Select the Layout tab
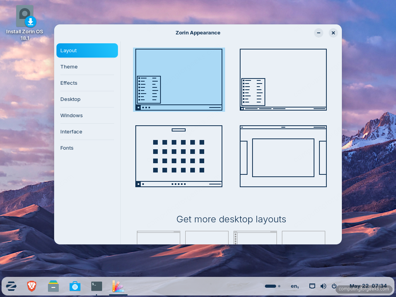Screen dimensions: 396x297 point(87,51)
